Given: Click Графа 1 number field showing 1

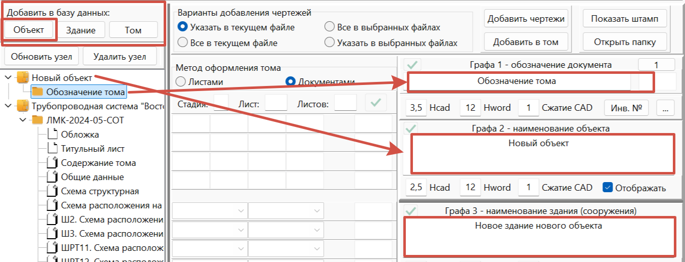Looking at the screenshot, I should [x=656, y=65].
